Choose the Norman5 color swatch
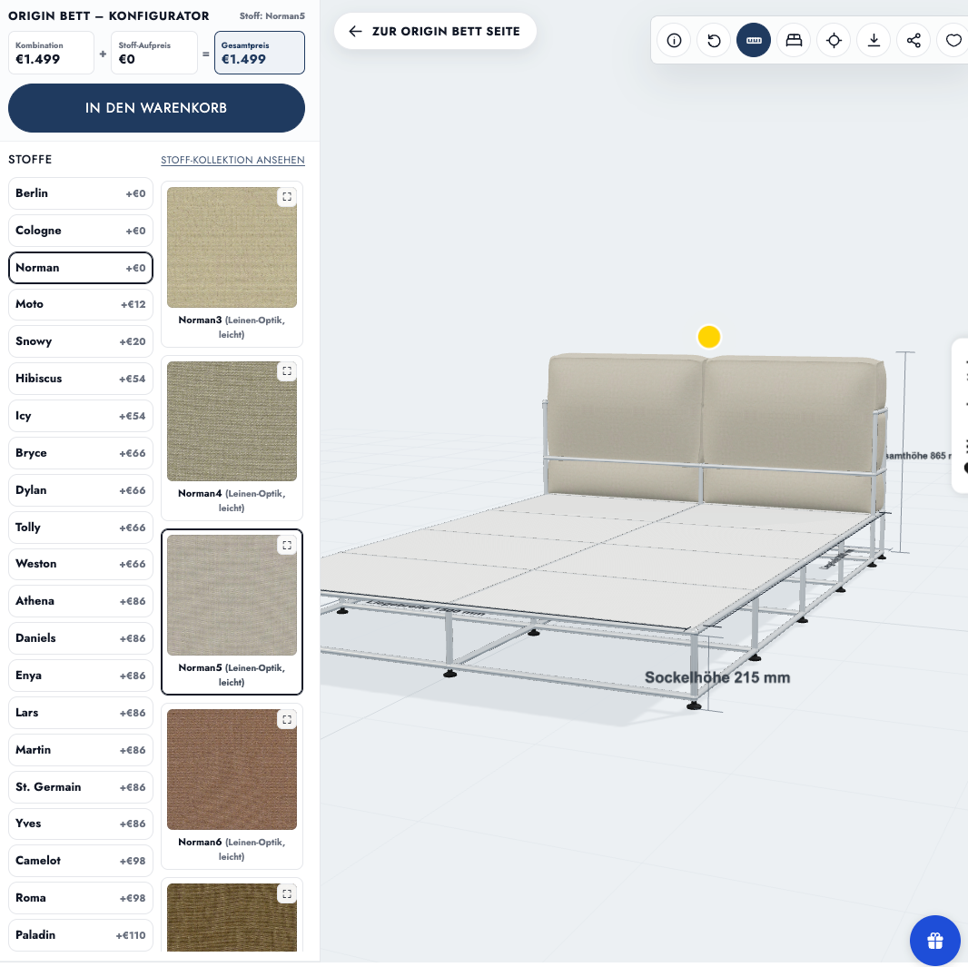Image resolution: width=968 pixels, height=967 pixels. 232,612
